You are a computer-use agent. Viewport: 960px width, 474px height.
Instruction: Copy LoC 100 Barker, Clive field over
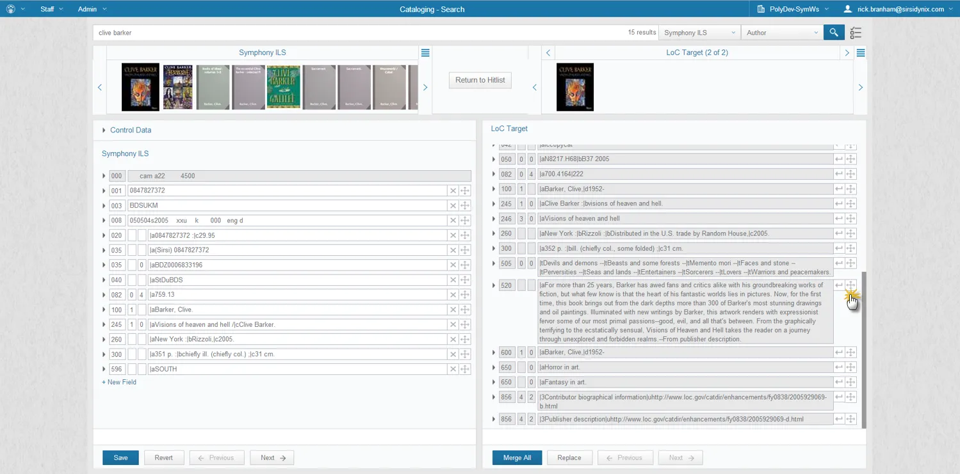[838, 189]
